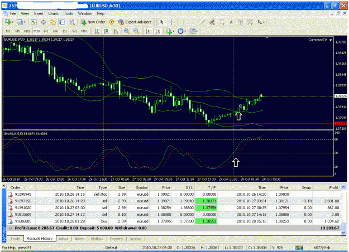Screen dimensions: 349x252
Task: Open the Mailbox tab
Action: [x=97, y=239]
